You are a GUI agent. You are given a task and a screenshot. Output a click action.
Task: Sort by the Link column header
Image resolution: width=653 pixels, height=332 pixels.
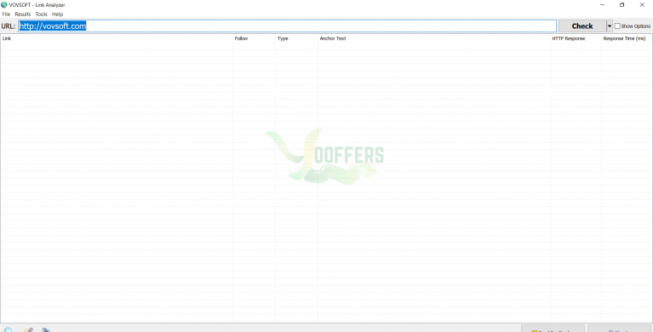tap(117, 38)
